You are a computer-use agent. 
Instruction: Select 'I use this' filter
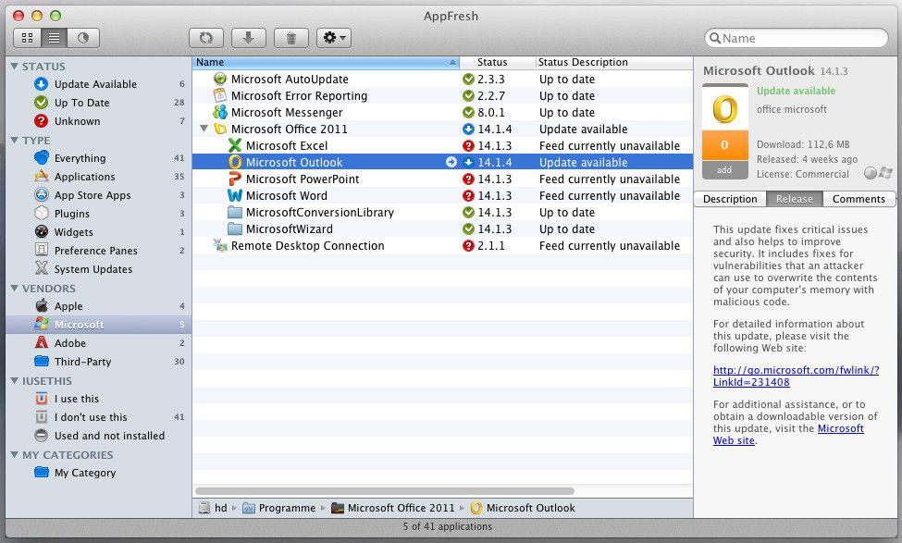98,399
